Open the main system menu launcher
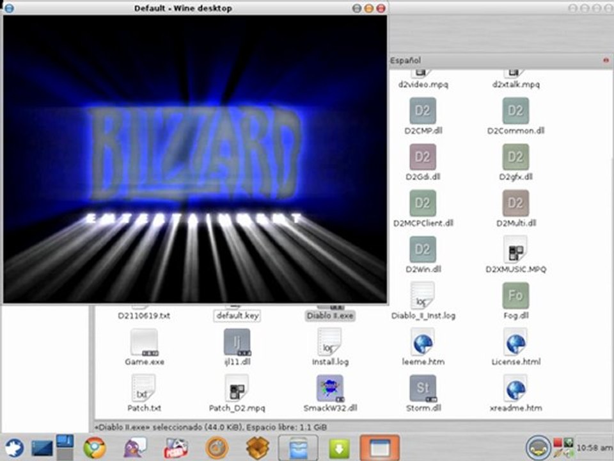614x461 pixels. tap(13, 448)
